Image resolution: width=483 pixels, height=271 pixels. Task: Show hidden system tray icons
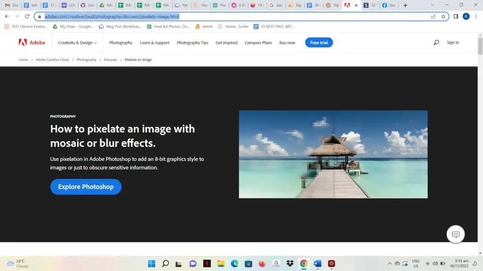[390, 263]
